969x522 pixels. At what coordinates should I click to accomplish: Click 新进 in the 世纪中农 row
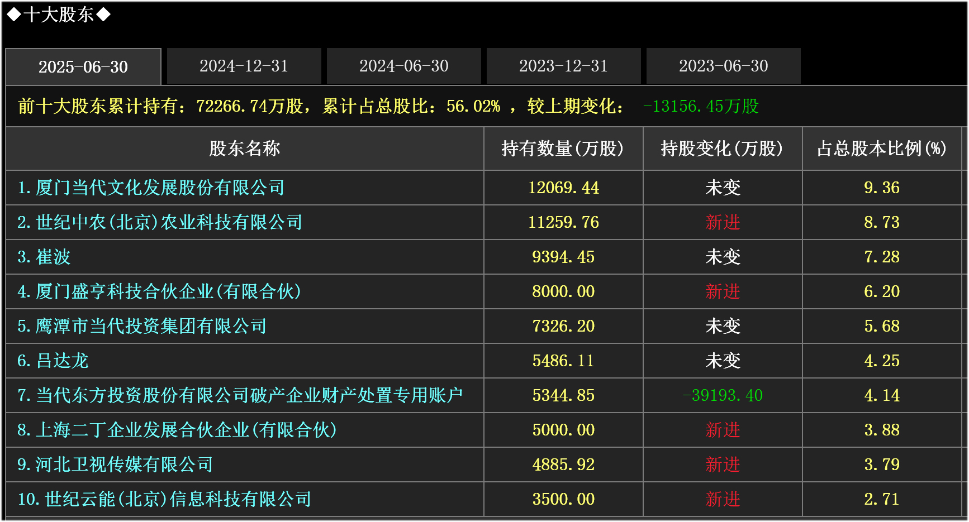tap(723, 222)
